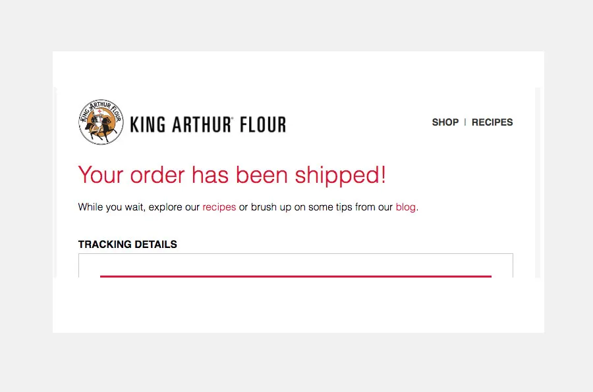
Task: Select the "Your order has been shipped!" headline
Action: click(232, 176)
